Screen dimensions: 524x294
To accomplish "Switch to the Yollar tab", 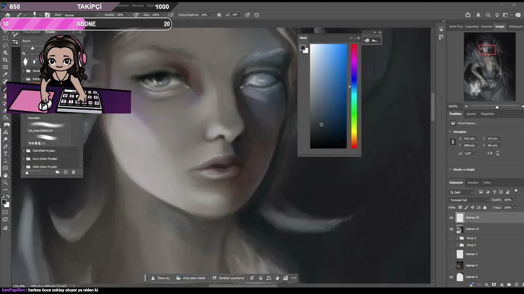I will point(487,183).
